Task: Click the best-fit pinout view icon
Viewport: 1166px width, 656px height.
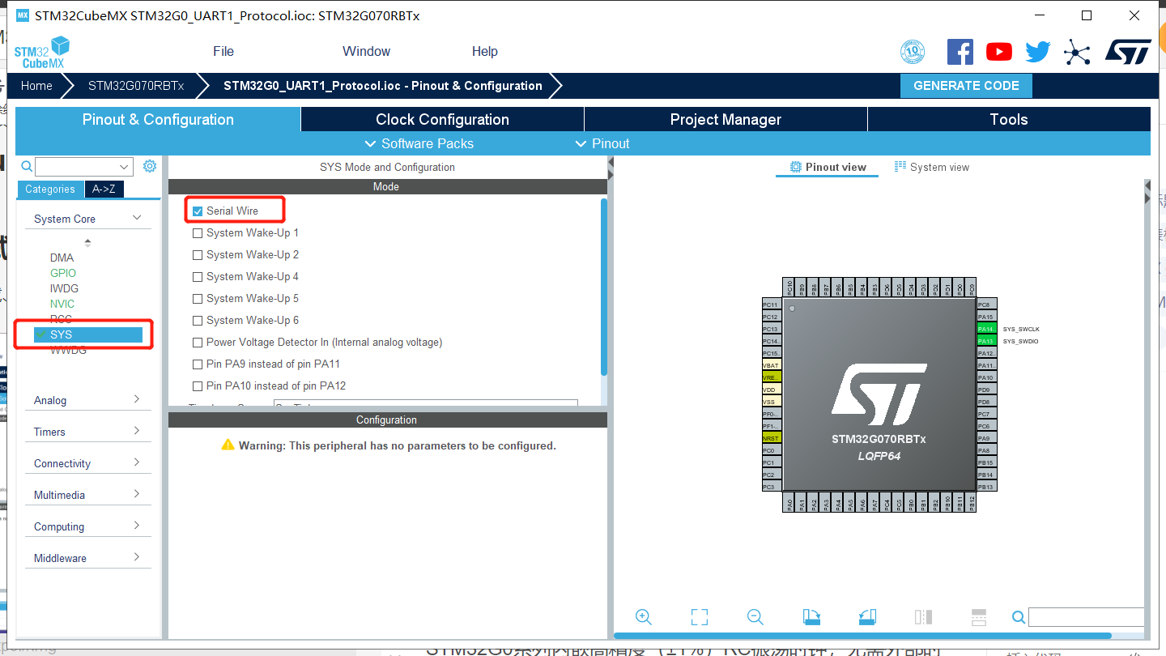Action: pos(699,616)
